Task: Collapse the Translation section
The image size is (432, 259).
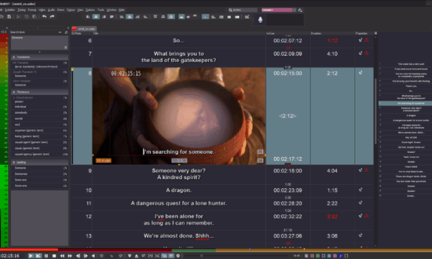Action: pyautogui.click(x=14, y=57)
